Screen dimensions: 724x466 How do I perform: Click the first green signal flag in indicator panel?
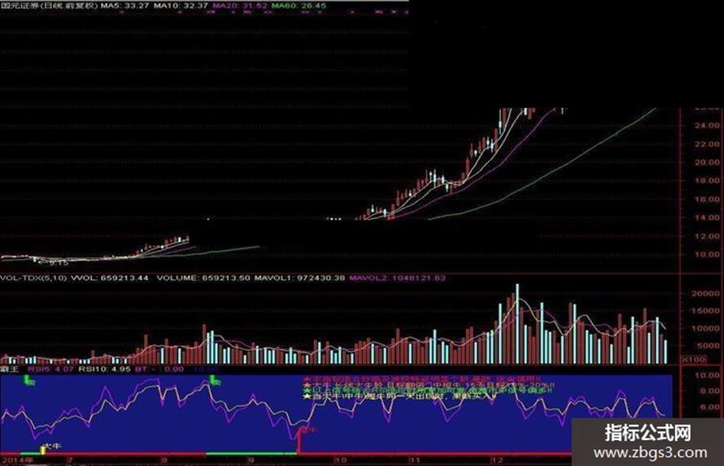point(29,380)
